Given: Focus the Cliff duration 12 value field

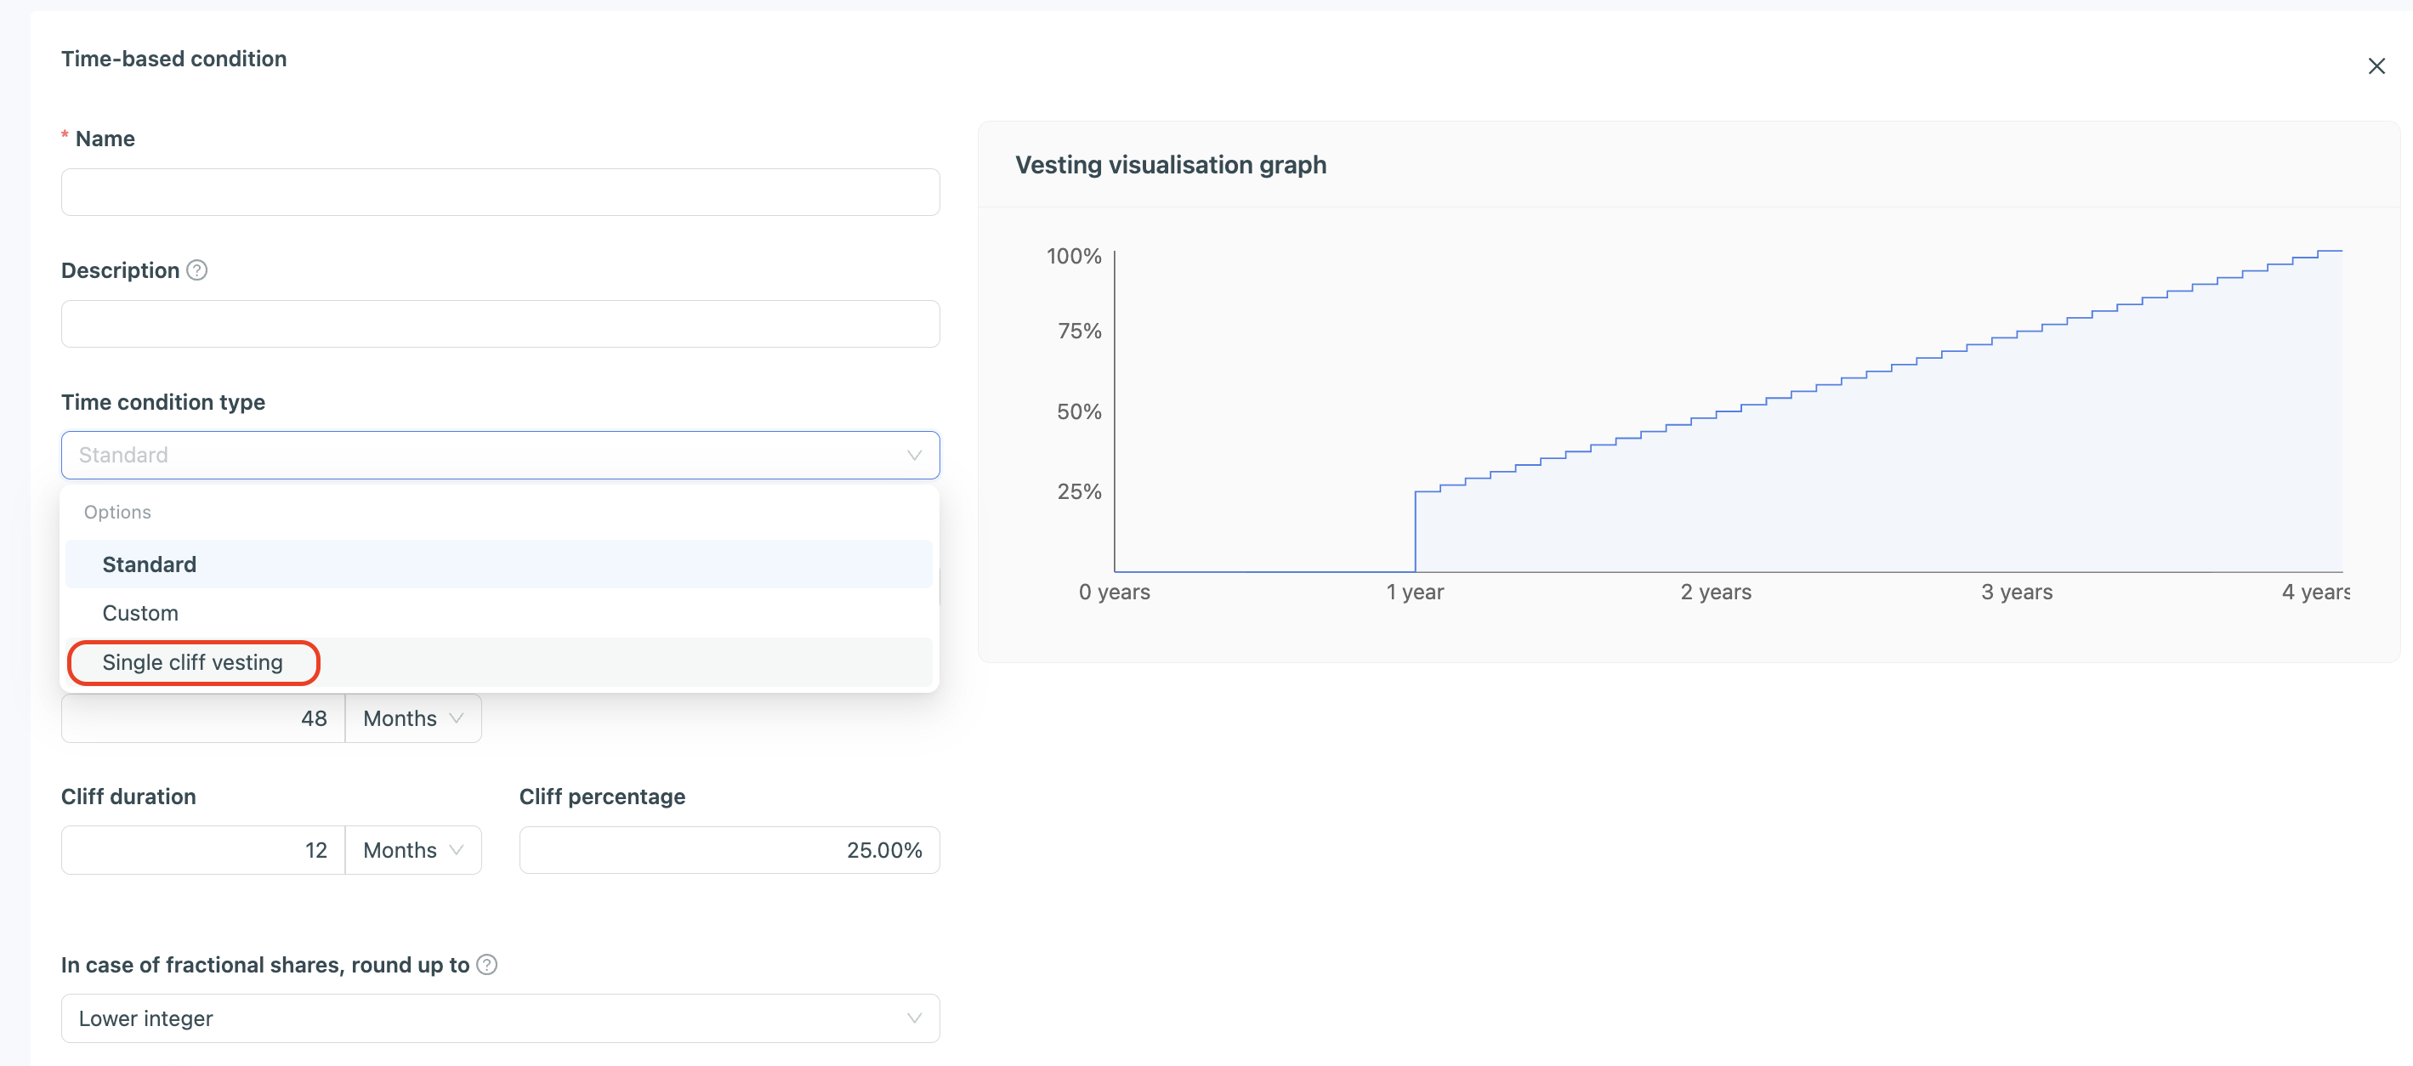Looking at the screenshot, I should [x=203, y=851].
